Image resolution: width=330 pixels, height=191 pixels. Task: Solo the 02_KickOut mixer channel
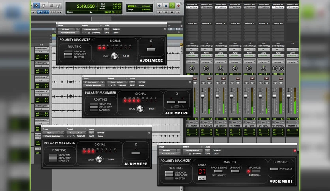[204, 83]
